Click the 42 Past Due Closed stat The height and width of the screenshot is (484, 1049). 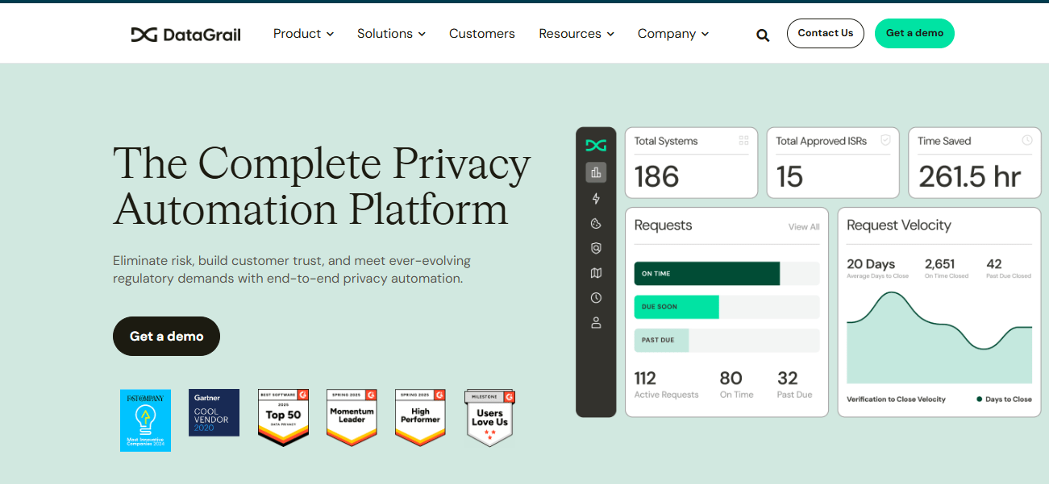tap(994, 264)
